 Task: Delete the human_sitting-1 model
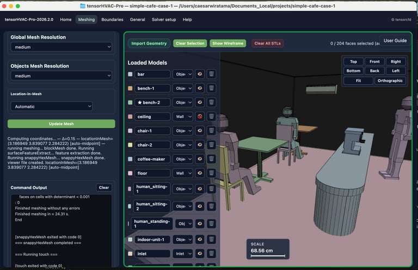211,189
